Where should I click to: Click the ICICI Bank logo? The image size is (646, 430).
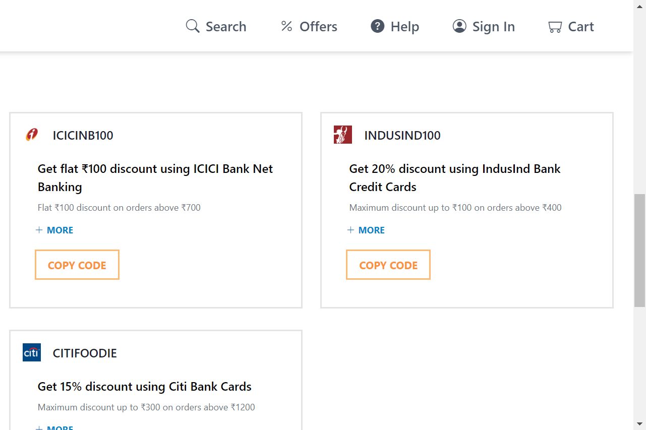(32, 135)
